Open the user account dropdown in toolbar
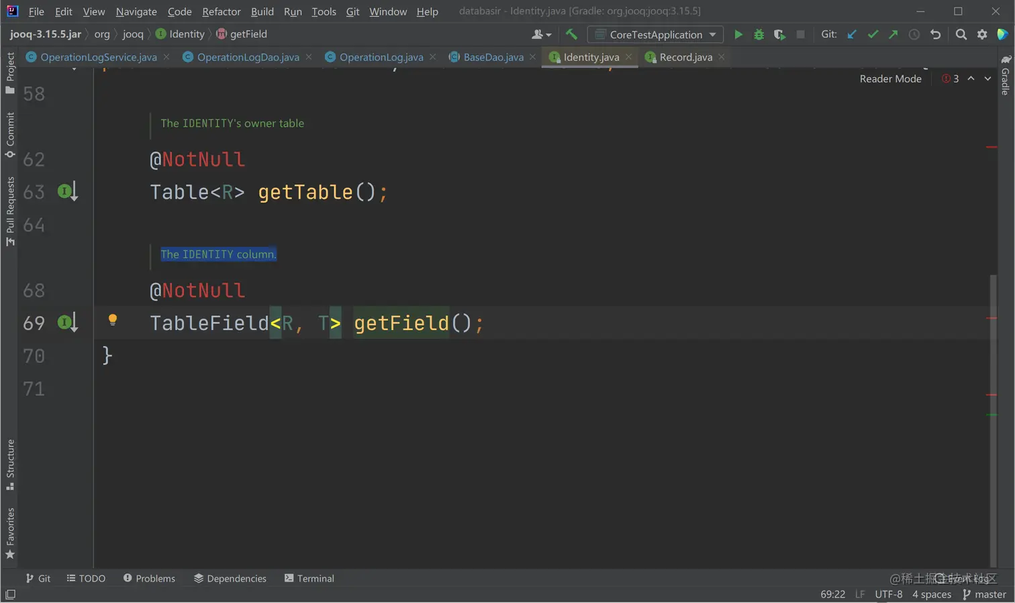Viewport: 1015px width, 603px height. click(541, 34)
